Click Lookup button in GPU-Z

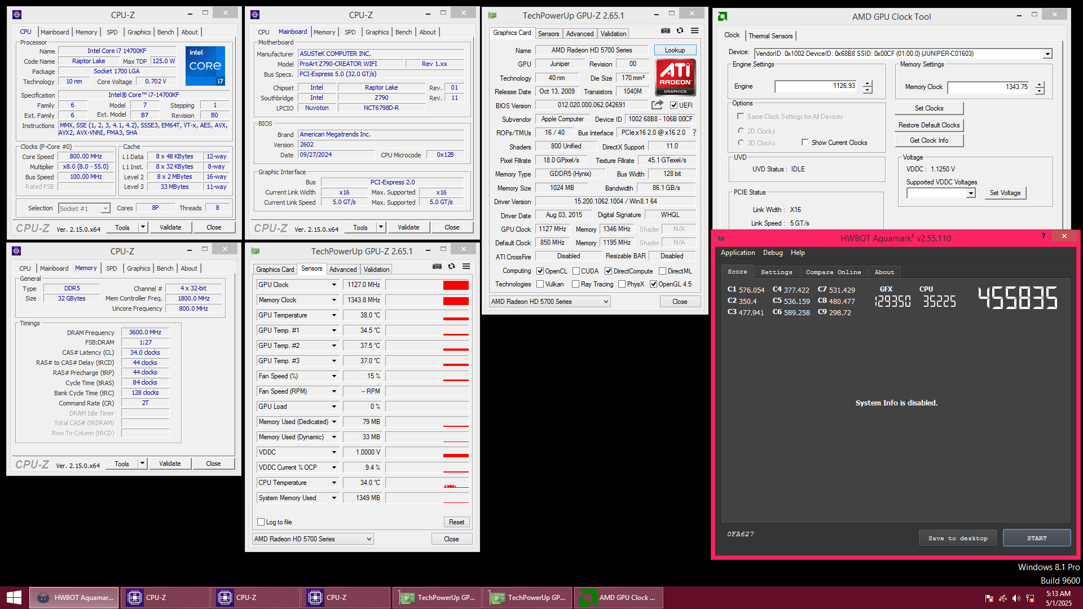tap(675, 50)
